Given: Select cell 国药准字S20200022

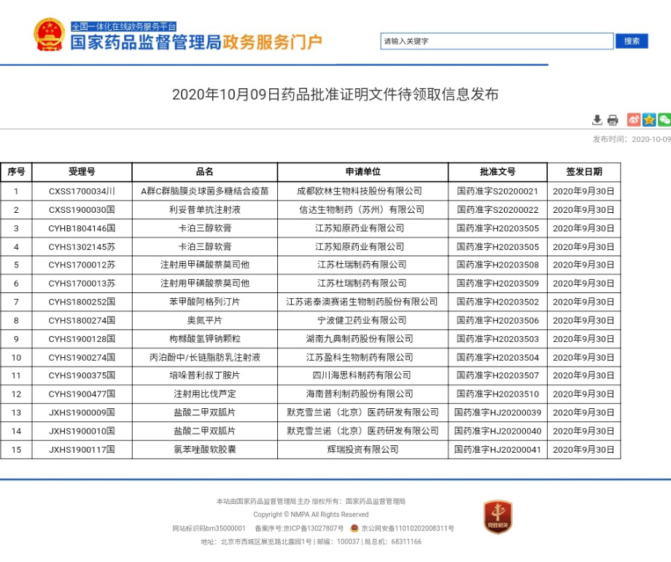Looking at the screenshot, I should (x=497, y=210).
